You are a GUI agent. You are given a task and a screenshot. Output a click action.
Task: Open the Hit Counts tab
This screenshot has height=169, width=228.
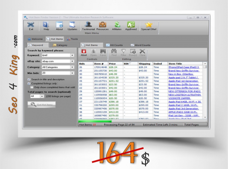(x=114, y=45)
